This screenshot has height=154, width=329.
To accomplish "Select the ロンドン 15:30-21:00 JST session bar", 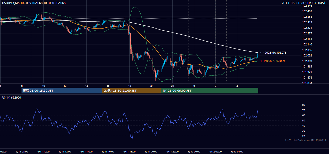I will 132,91.
